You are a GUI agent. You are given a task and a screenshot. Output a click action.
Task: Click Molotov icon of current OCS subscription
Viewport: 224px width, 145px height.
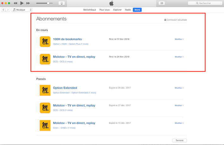coord(45,59)
